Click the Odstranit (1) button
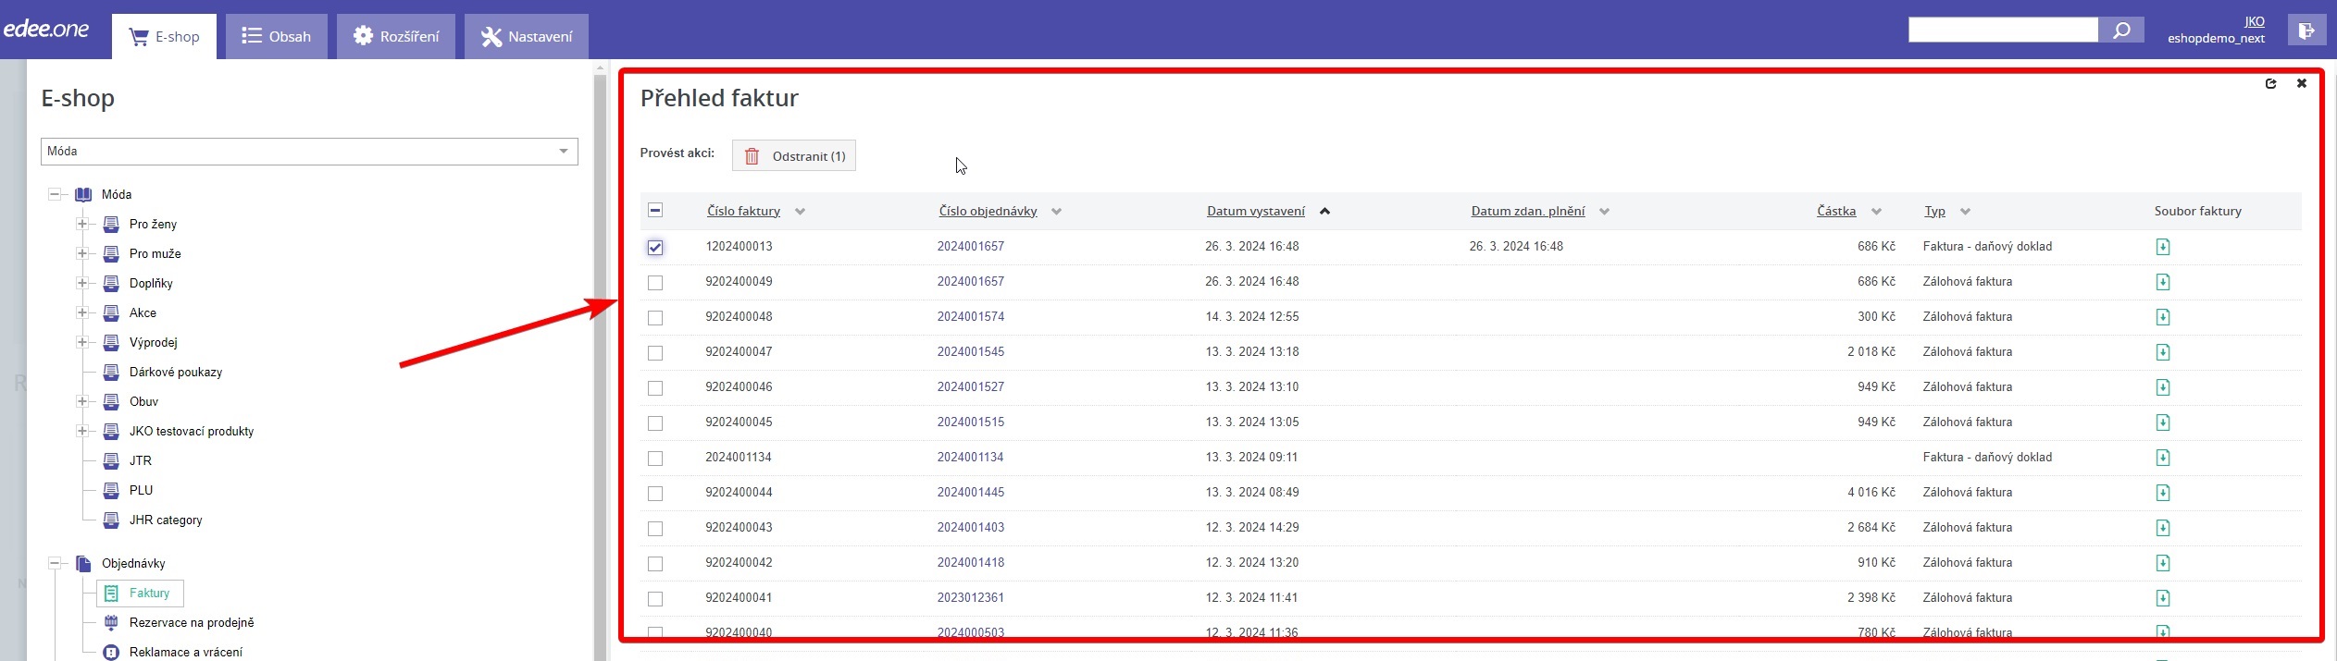2337x661 pixels. (x=794, y=156)
